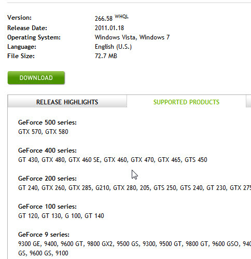Click the product list starting GT 430

pyautogui.click(x=113, y=160)
